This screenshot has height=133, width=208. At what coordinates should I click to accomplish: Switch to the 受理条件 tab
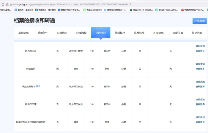(43, 33)
